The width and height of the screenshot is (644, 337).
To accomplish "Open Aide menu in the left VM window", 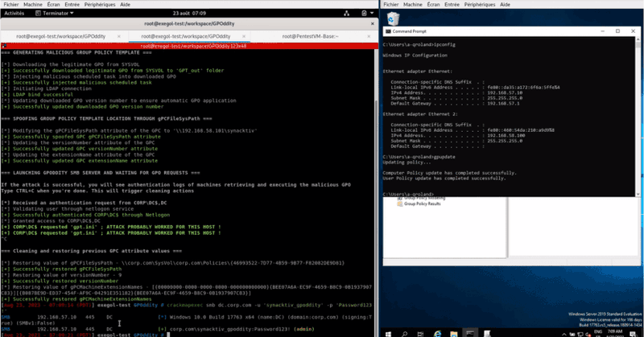I will click(126, 5).
